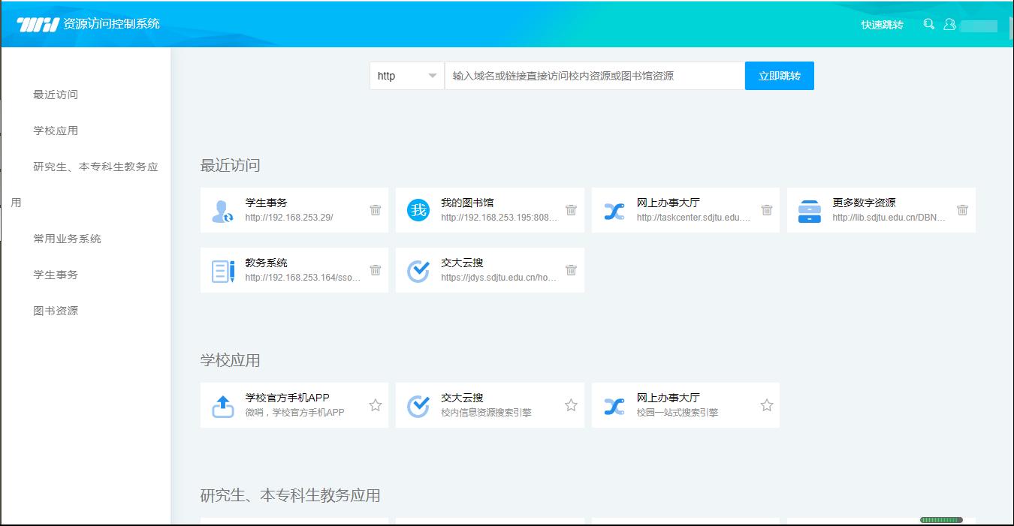Viewport: 1014px width, 526px height.
Task: Open the http protocol dropdown
Action: tap(407, 76)
